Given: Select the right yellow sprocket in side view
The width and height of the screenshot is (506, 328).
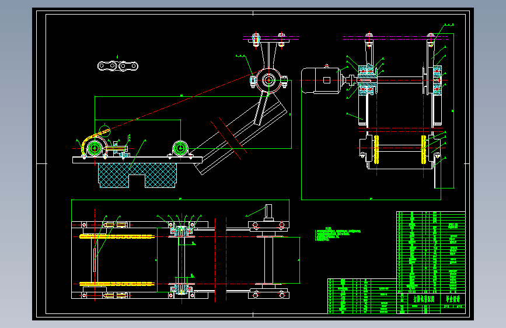Looking at the screenshot, I should click(x=424, y=149).
